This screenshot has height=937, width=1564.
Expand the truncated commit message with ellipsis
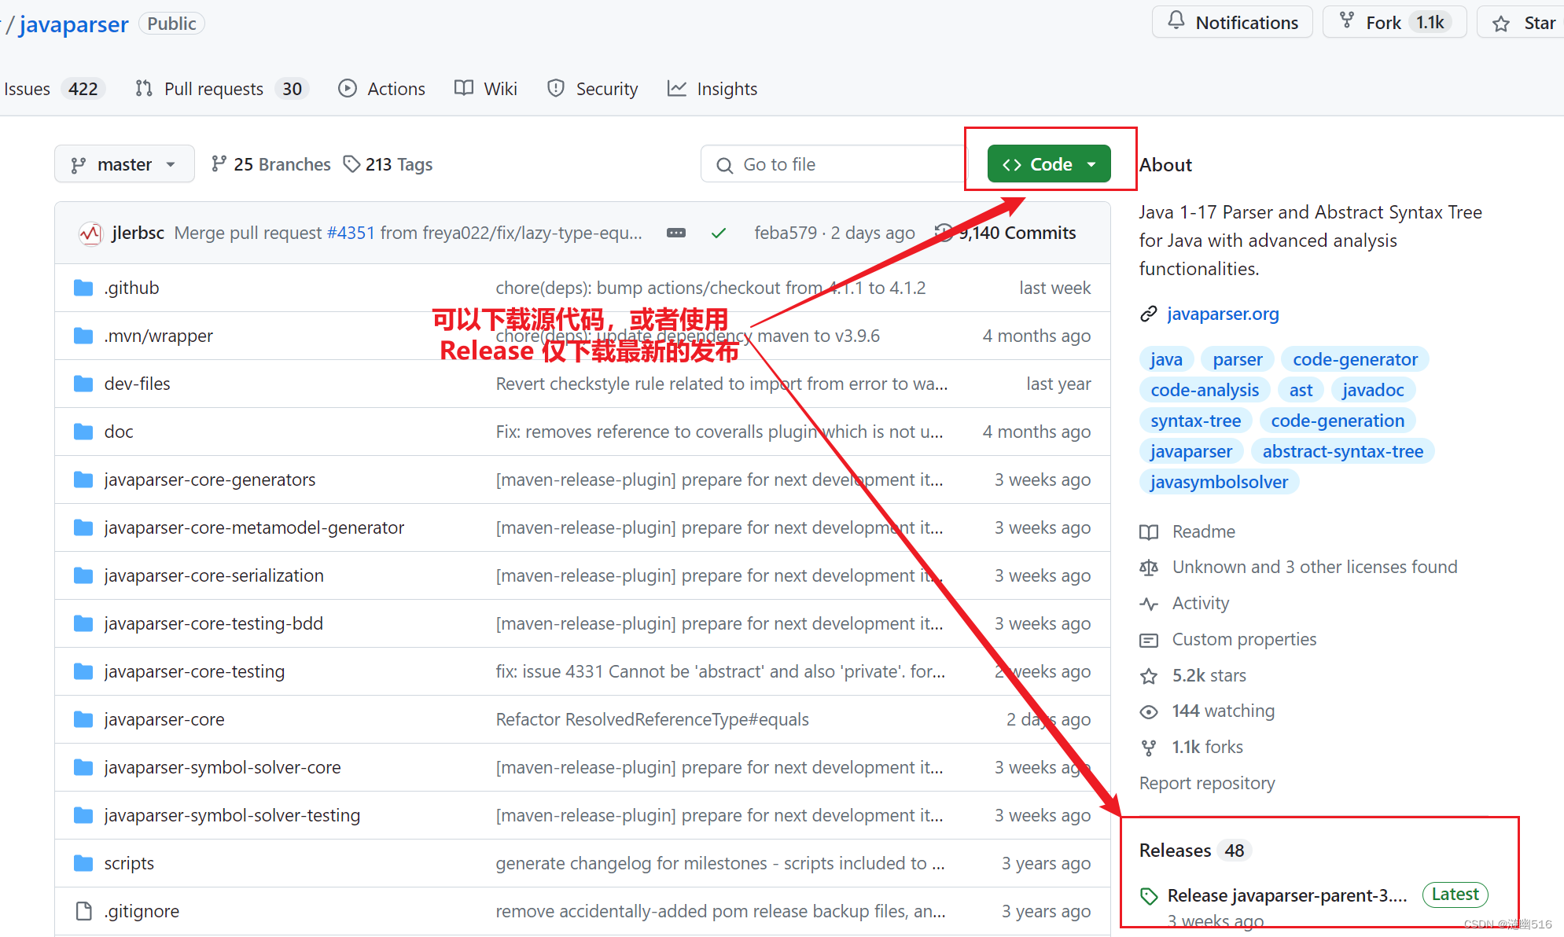click(675, 233)
